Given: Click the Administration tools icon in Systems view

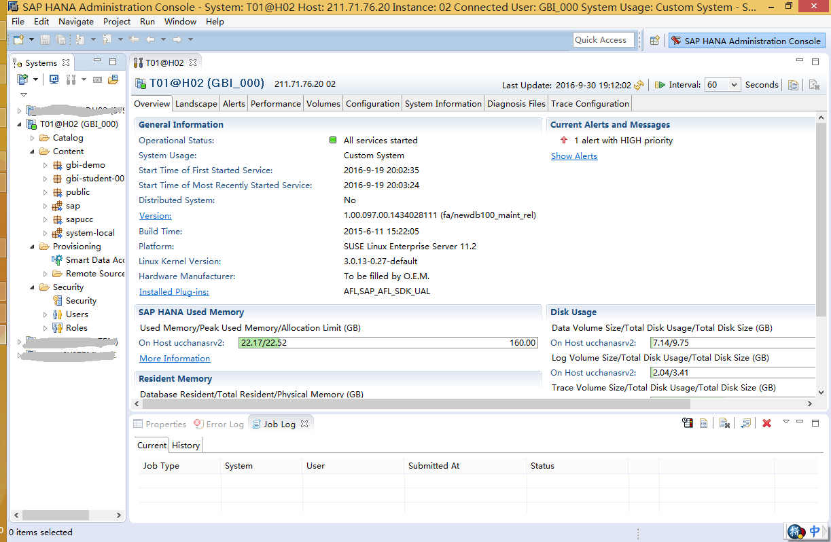Looking at the screenshot, I should click(x=71, y=79).
